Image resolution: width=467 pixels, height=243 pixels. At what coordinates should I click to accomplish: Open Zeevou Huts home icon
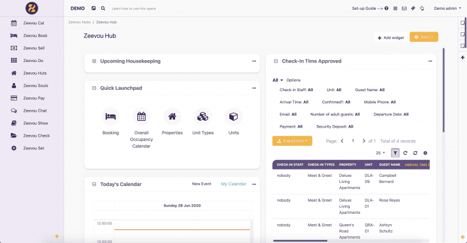14,73
